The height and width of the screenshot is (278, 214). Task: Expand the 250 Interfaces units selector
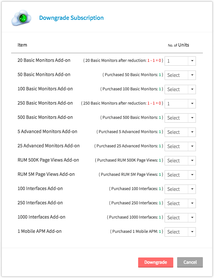point(180,203)
